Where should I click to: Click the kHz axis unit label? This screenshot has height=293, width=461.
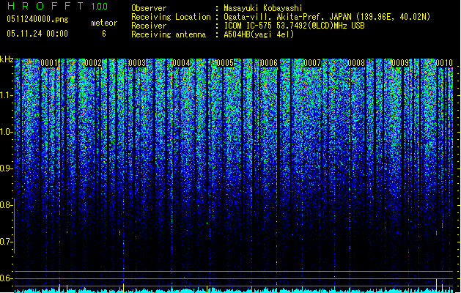[x=7, y=59]
